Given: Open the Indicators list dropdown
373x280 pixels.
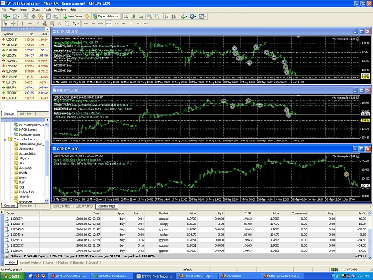Looking at the screenshot, I should [x=184, y=16].
